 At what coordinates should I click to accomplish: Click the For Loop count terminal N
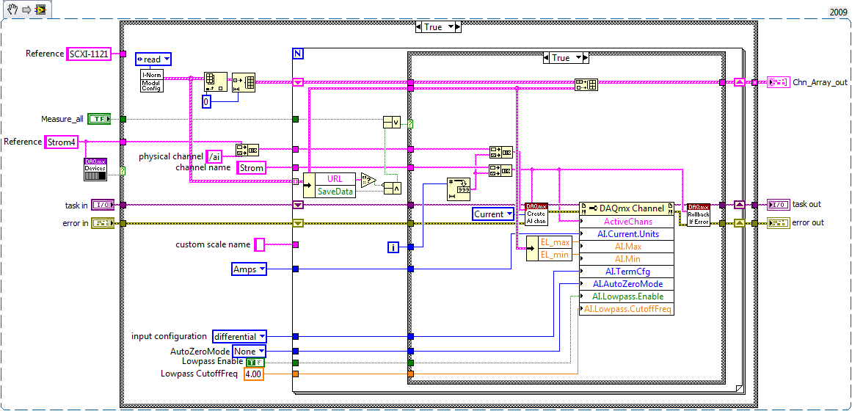(x=298, y=54)
